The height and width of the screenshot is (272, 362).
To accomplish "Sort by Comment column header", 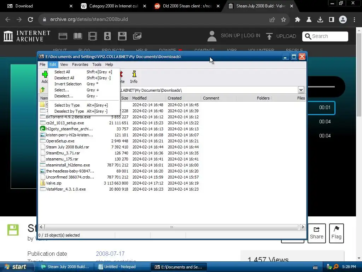I will pos(218,98).
